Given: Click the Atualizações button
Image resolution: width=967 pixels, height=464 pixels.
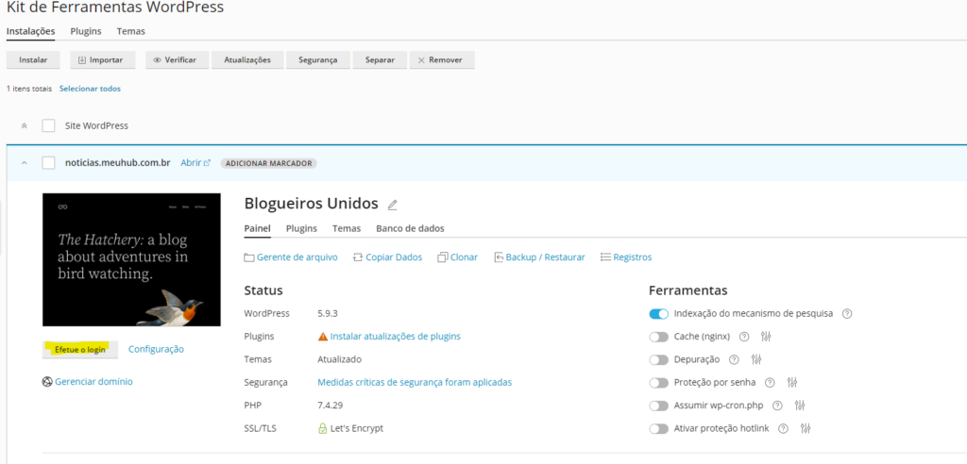Looking at the screenshot, I should 247,59.
